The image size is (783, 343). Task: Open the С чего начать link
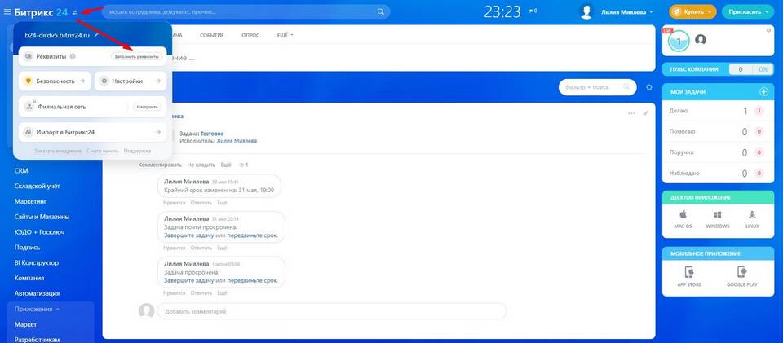103,151
